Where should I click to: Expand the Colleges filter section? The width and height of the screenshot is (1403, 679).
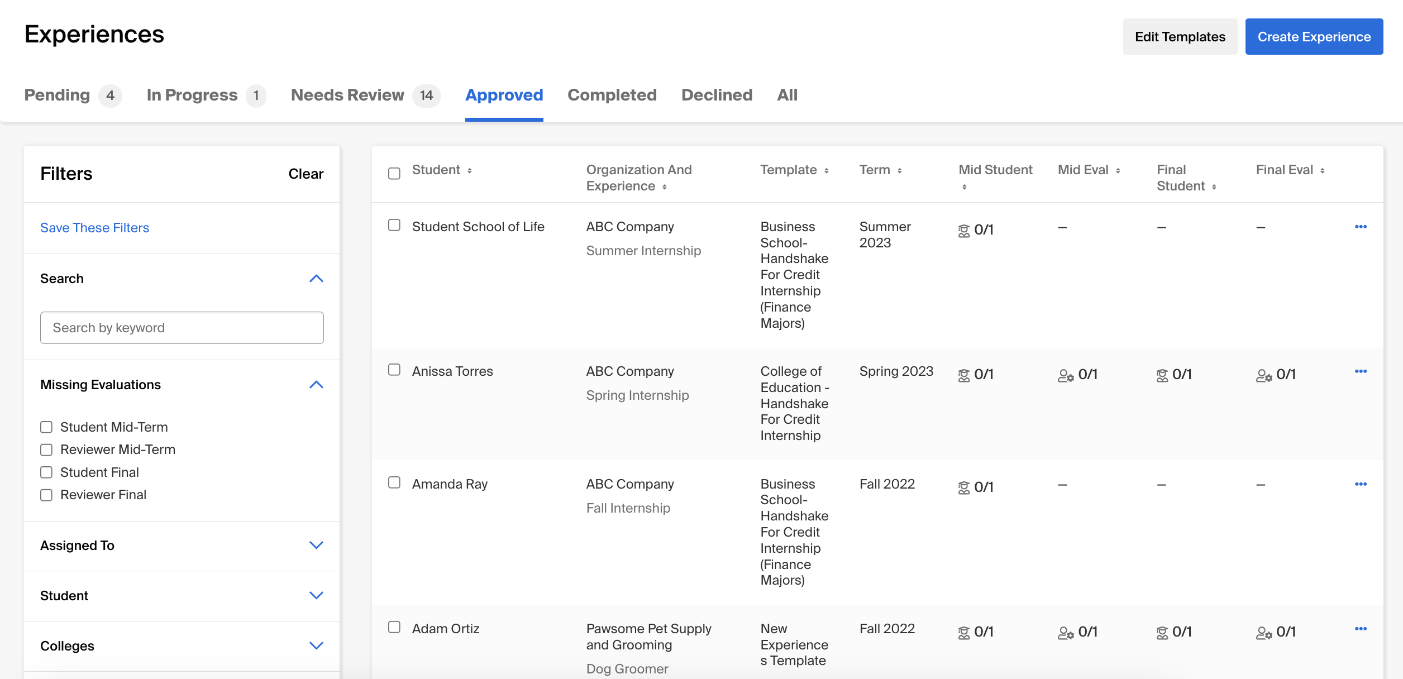pos(316,646)
